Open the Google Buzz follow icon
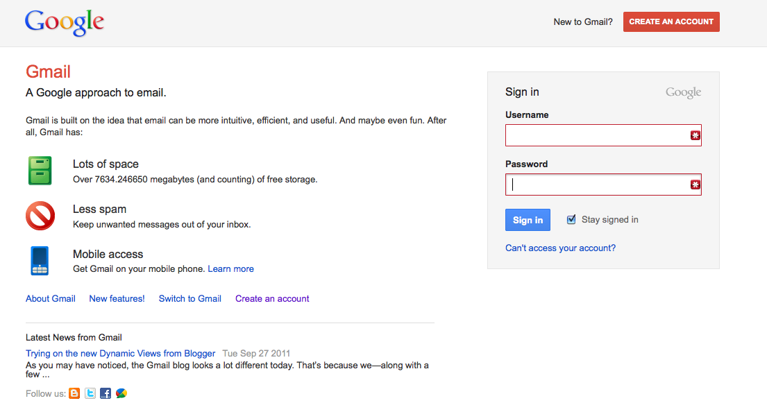This screenshot has width=767, height=403. click(x=121, y=393)
